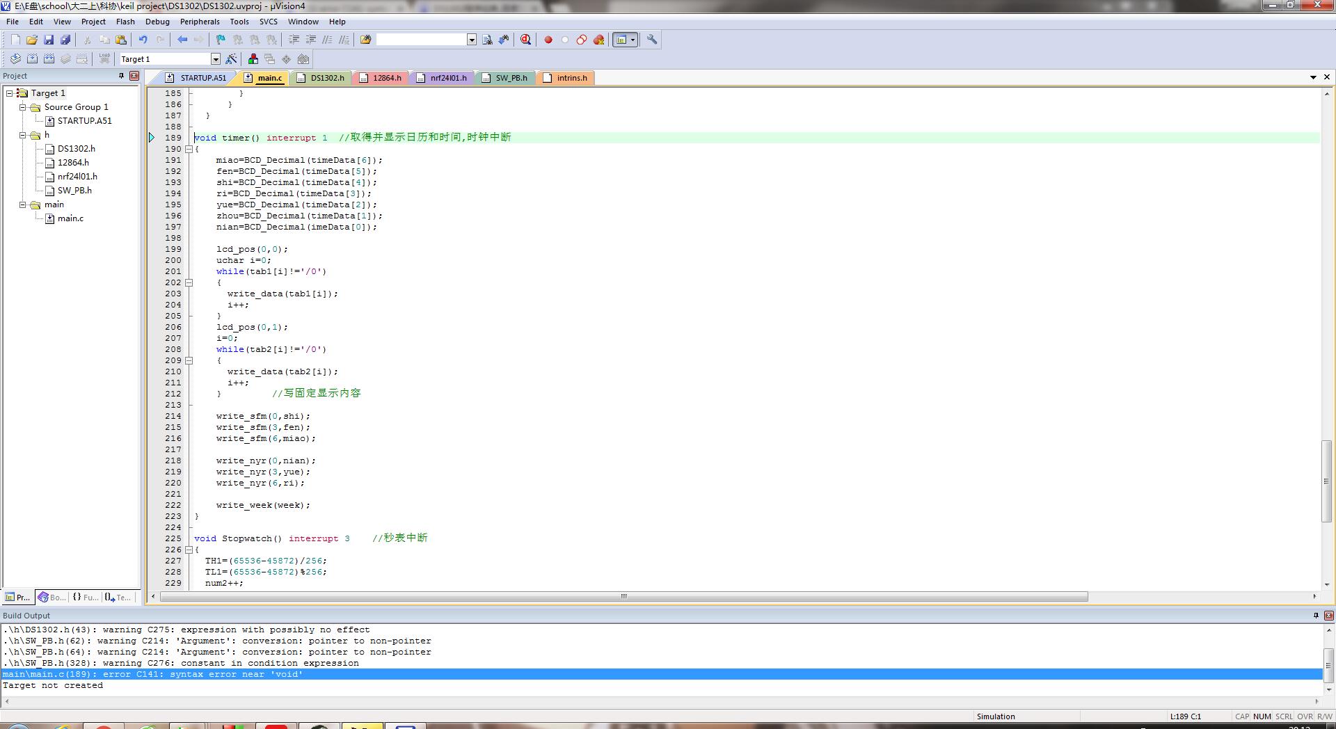Open the Debug menu
1336x729 pixels.
(x=157, y=22)
